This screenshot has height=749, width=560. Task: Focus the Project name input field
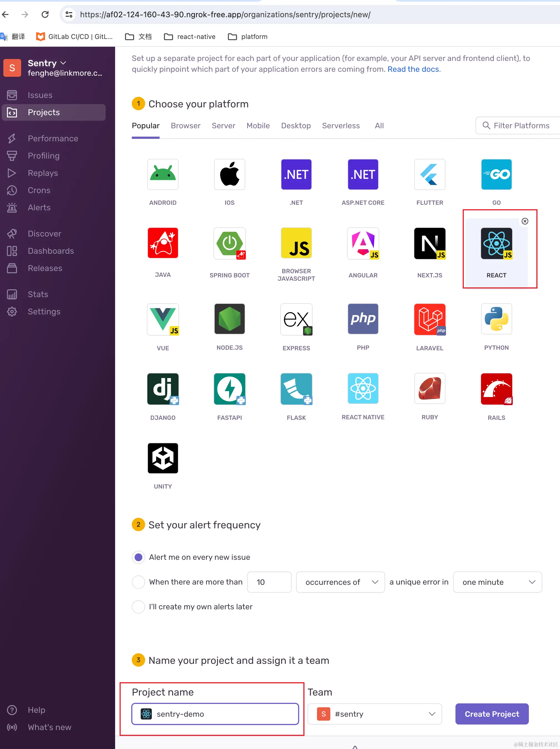coord(215,714)
